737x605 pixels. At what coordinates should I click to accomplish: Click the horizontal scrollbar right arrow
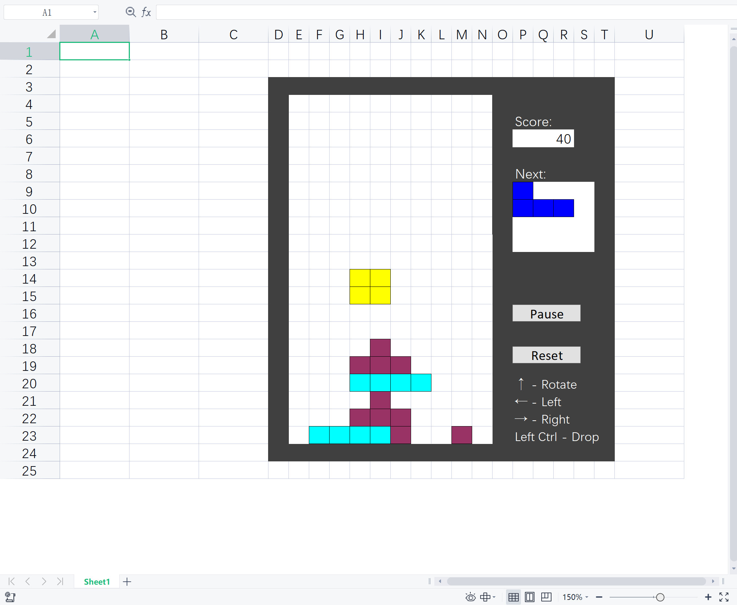click(x=713, y=581)
